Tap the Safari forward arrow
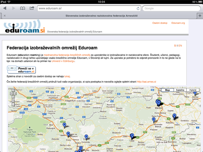The width and height of the screenshot is (203, 152). coord(13,8)
